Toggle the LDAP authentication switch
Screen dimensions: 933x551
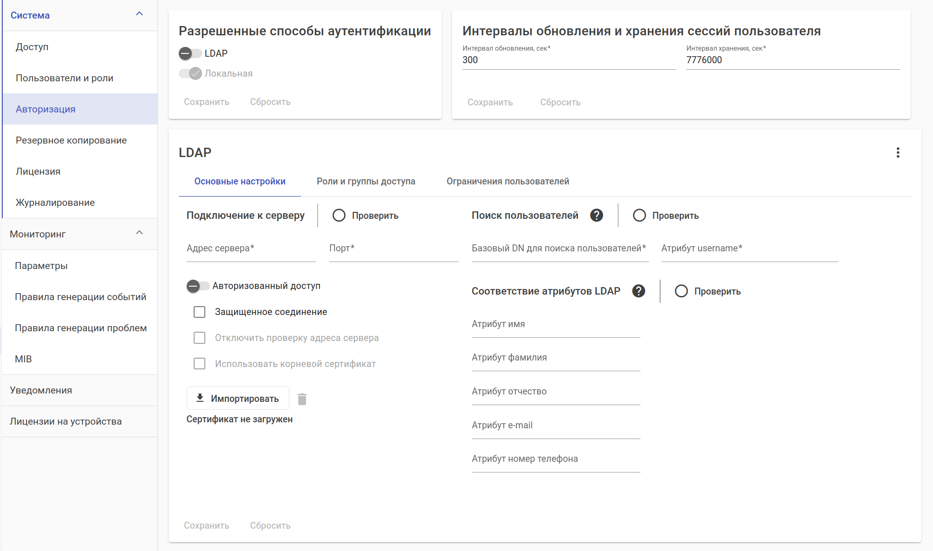[x=190, y=53]
